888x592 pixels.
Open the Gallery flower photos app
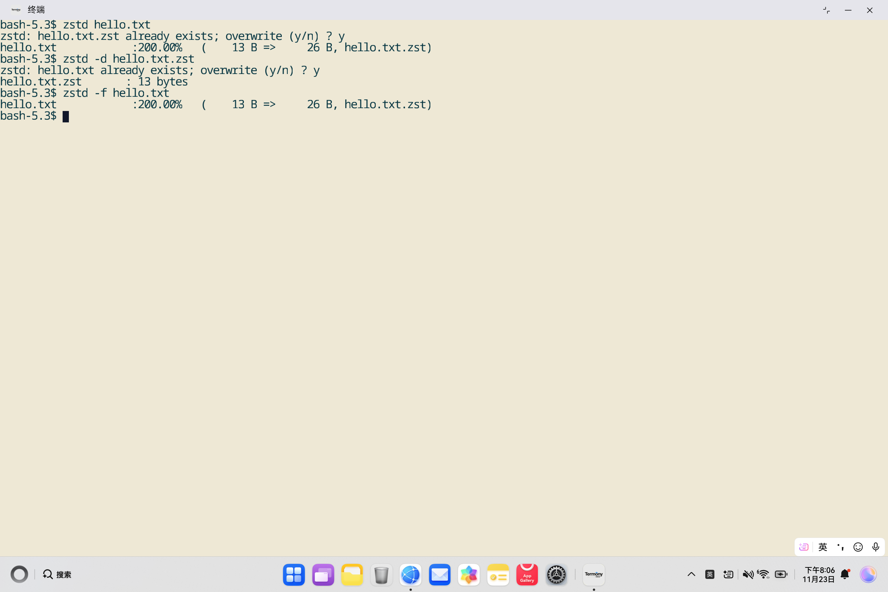point(468,575)
